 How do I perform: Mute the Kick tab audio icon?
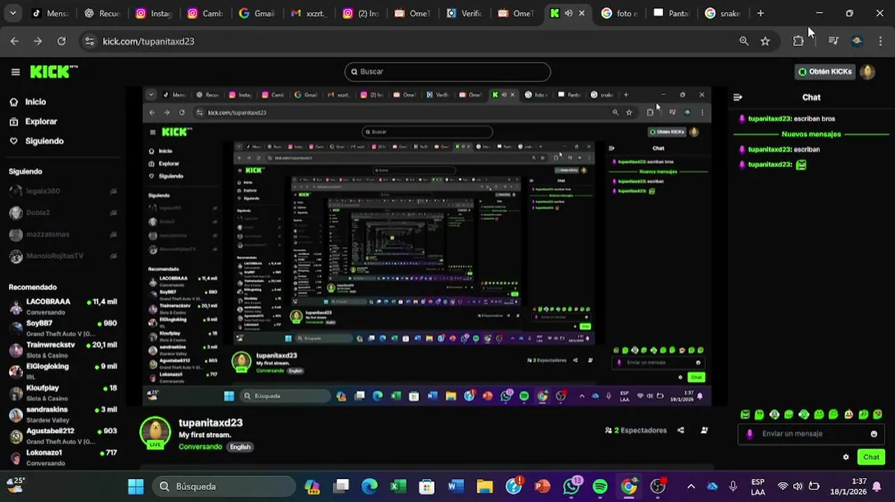click(x=569, y=13)
